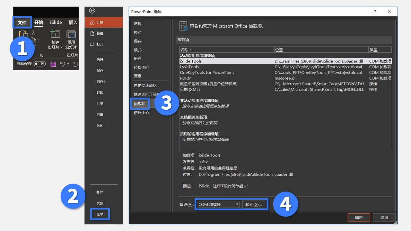This screenshot has height=231, width=411.
Task: Open the Clipboard group dialog launcher arrow
Action: 42,55
